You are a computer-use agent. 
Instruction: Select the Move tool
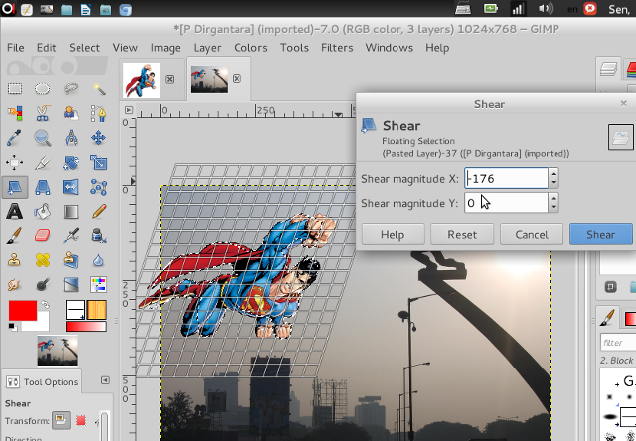(99, 138)
